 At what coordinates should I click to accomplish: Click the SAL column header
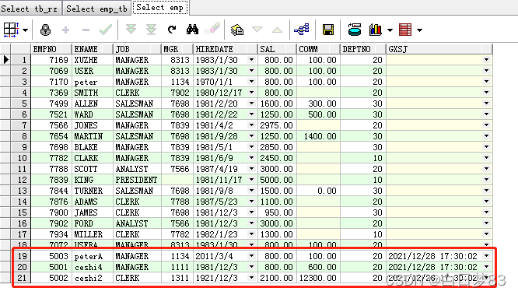(x=277, y=49)
